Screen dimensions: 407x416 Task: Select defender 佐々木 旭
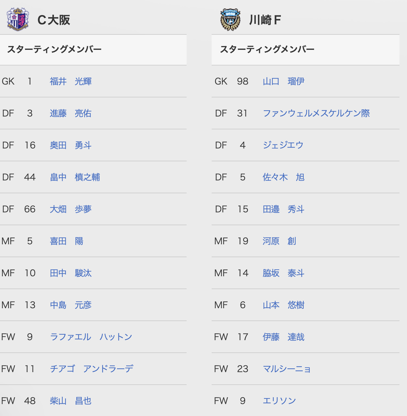click(284, 177)
